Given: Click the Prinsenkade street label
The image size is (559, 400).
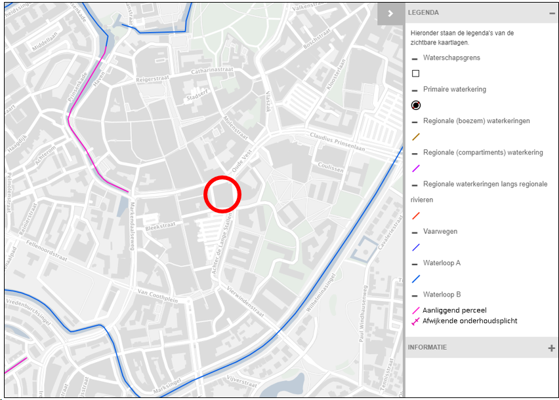Looking at the screenshot, I should coord(77,87).
